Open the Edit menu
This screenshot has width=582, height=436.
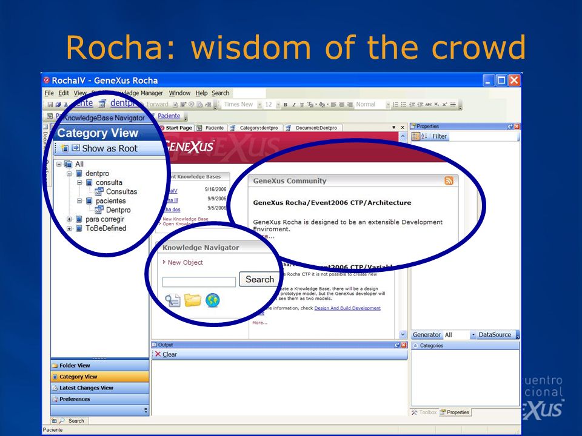tap(64, 93)
